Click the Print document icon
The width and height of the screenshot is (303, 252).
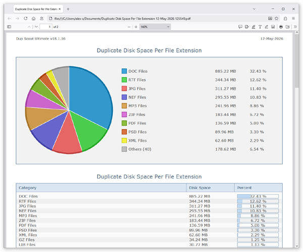coord(281,27)
